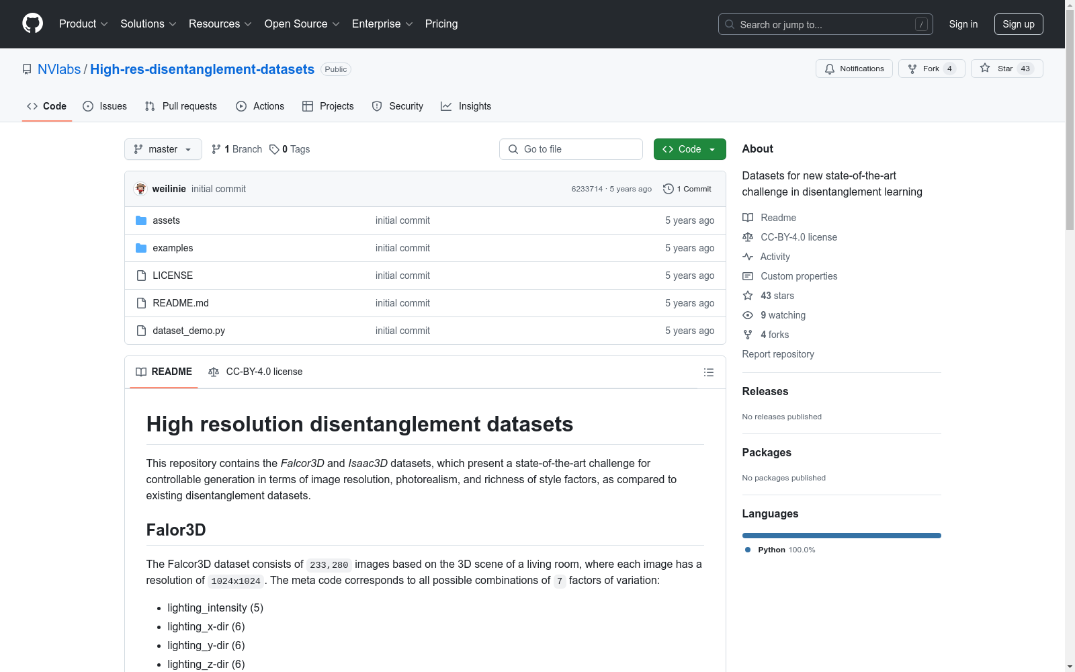This screenshot has width=1075, height=672.
Task: Open the NVlabs organization link
Action: 59,69
